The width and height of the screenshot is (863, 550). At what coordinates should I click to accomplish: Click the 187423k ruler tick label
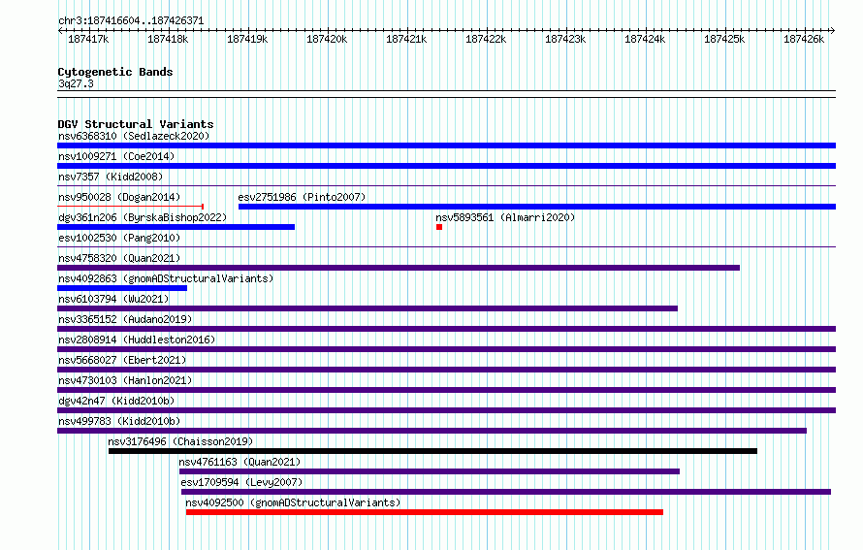565,39
